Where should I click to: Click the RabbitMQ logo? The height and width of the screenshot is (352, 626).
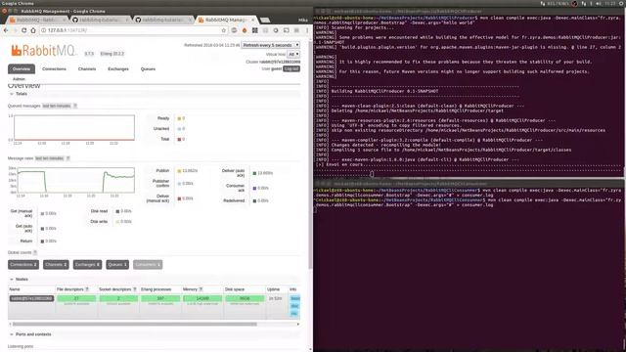(43, 51)
